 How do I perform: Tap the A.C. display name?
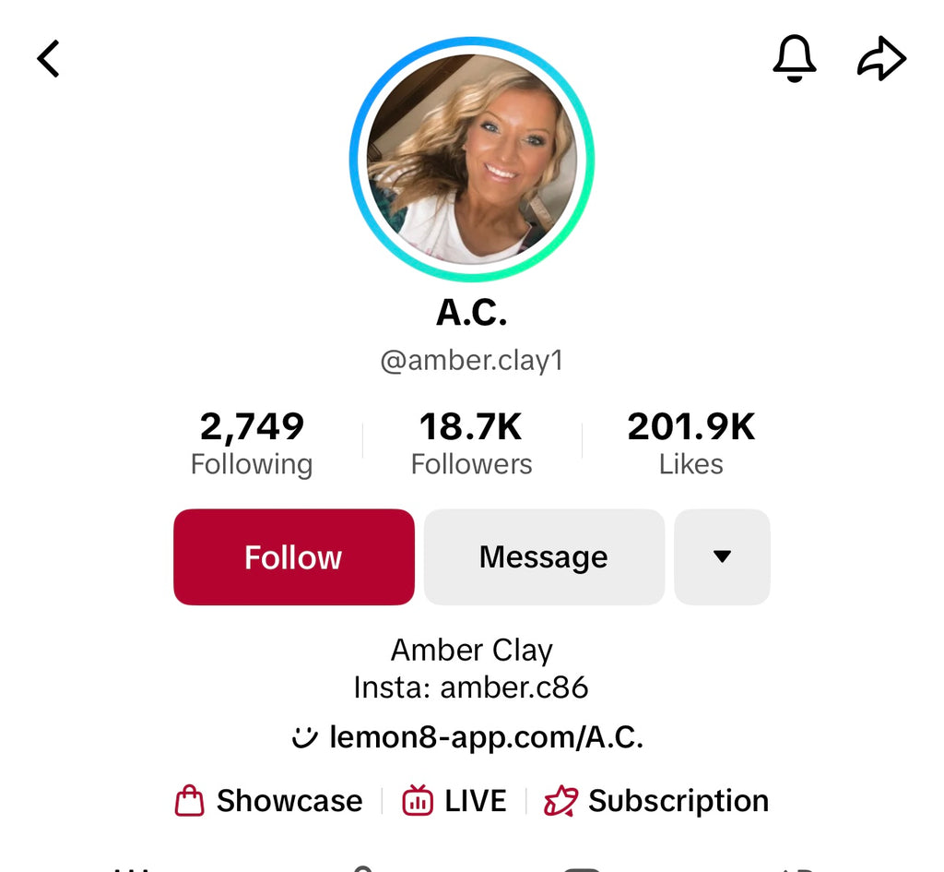[x=472, y=313]
